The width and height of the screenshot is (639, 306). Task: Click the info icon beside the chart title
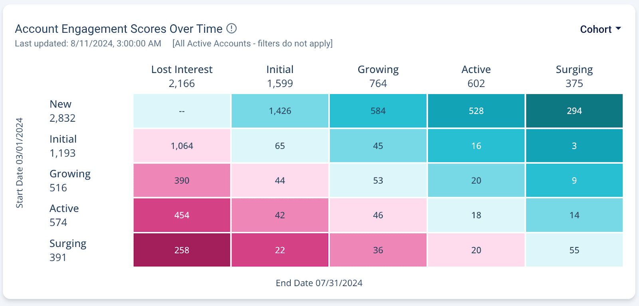pyautogui.click(x=231, y=29)
